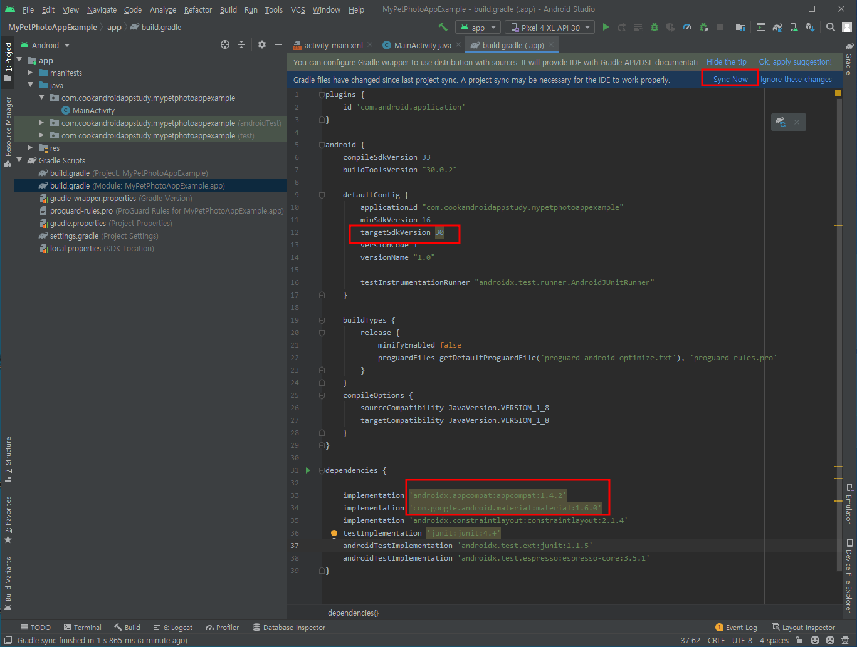Open Project panel settings gear icon
This screenshot has height=647, width=857.
coord(262,44)
